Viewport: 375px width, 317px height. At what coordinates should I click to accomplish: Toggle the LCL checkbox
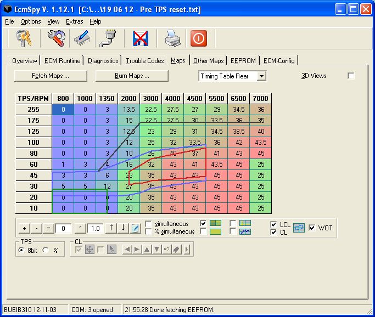click(274, 225)
